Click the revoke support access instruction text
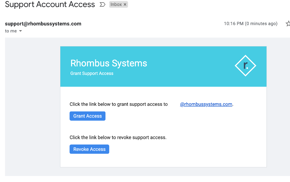The image size is (290, 182). pos(118,138)
